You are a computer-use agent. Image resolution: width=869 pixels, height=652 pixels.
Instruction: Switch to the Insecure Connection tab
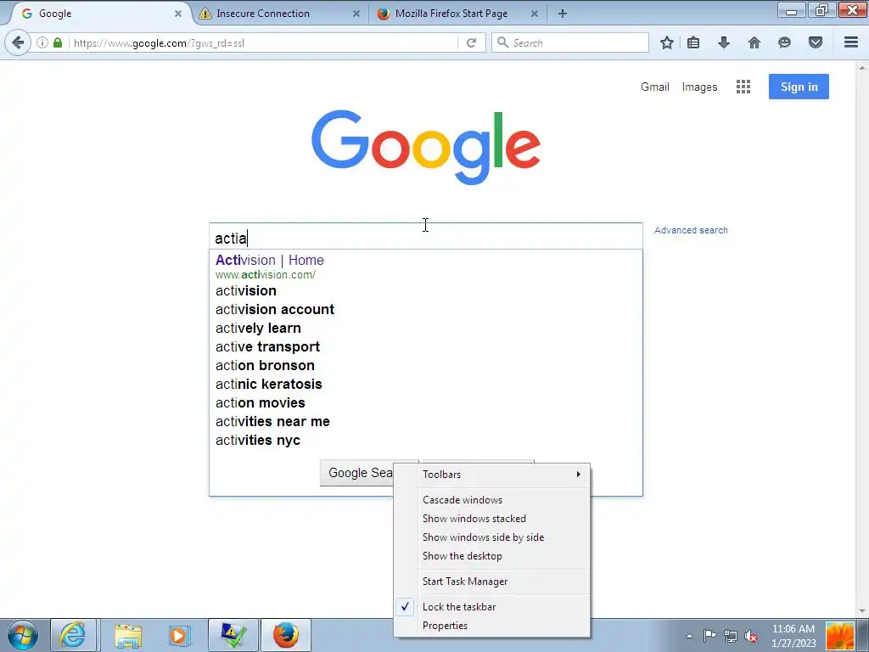click(x=279, y=14)
